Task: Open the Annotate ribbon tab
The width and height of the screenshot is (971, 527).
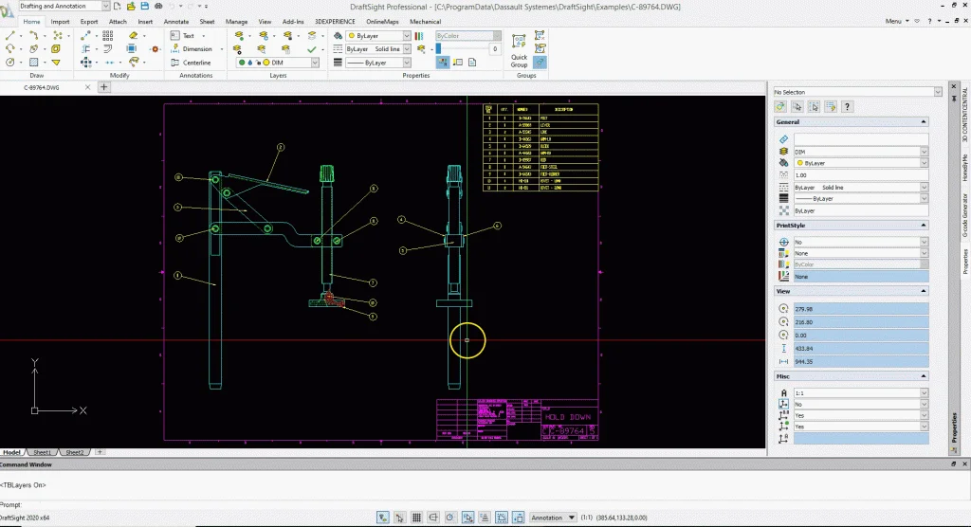Action: click(175, 21)
